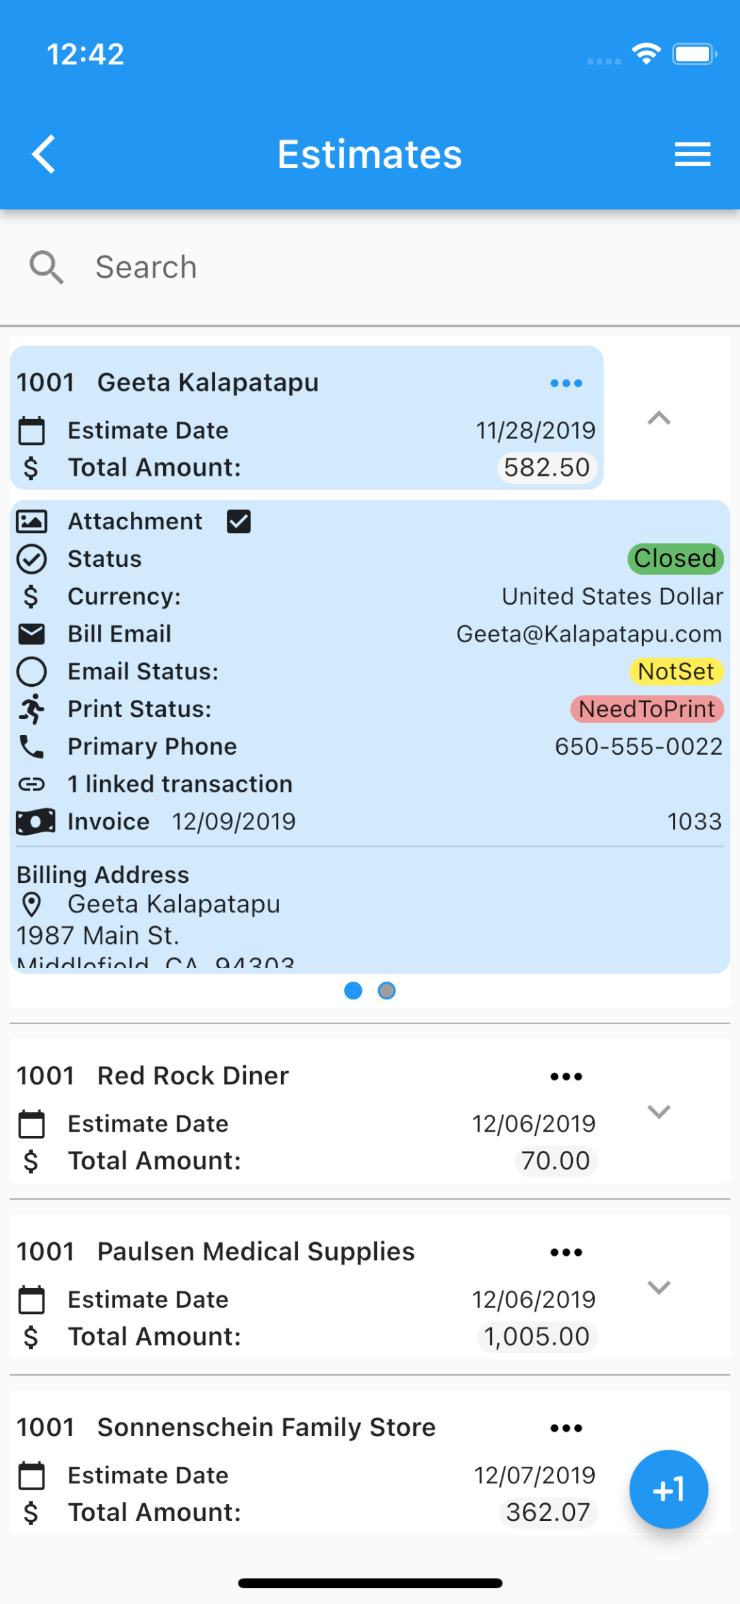This screenshot has width=740, height=1604.
Task: Focus the Search input field
Action: coord(404,267)
